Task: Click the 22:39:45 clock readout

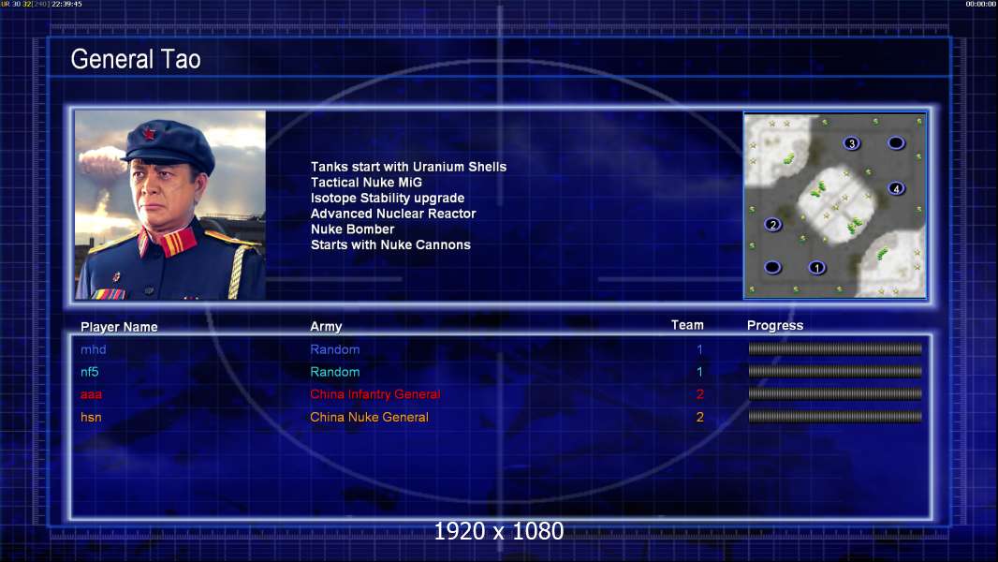Action: pyautogui.click(x=66, y=4)
